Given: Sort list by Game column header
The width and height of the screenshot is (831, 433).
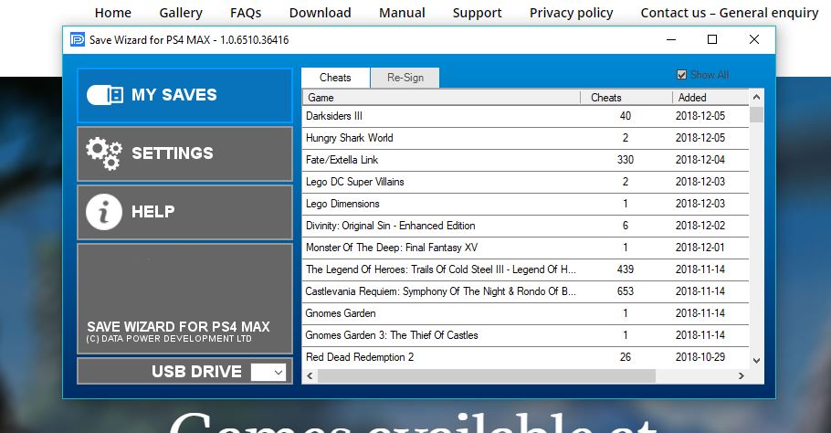Looking at the screenshot, I should (x=440, y=98).
